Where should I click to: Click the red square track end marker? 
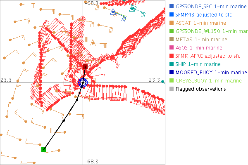85,66
